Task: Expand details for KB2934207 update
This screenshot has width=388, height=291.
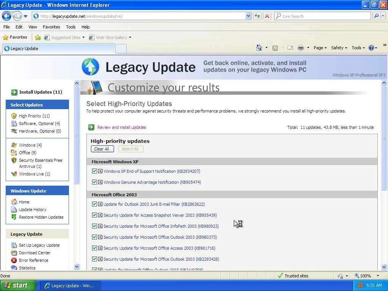Action: click(100, 171)
